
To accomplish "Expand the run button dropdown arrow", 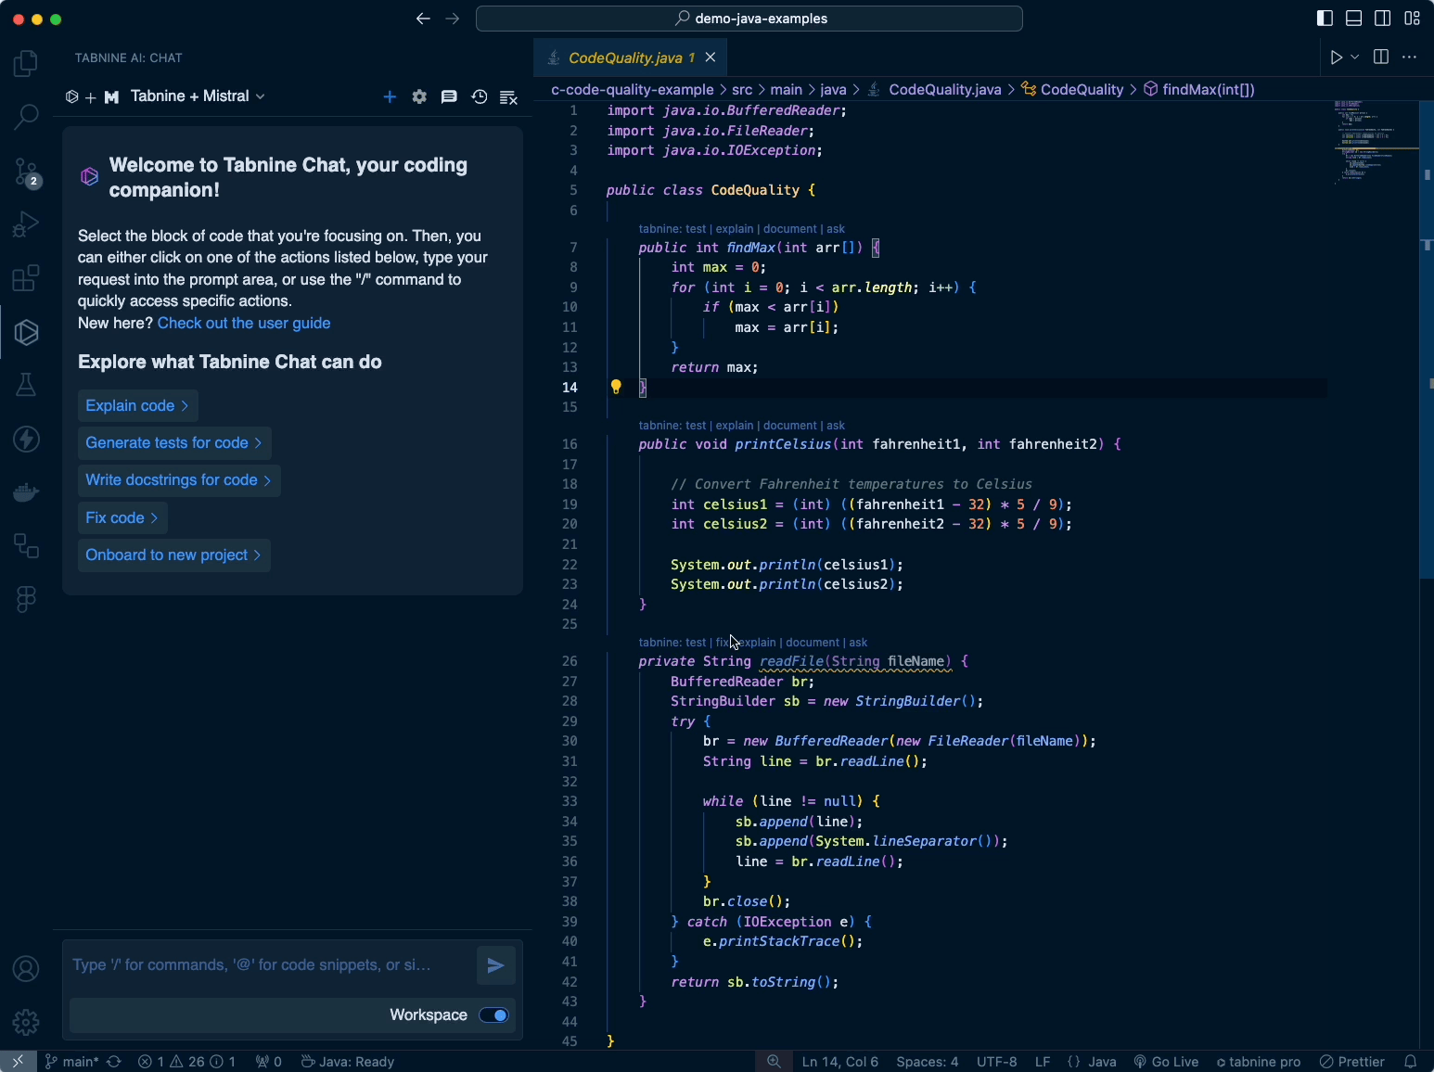I will tap(1355, 57).
